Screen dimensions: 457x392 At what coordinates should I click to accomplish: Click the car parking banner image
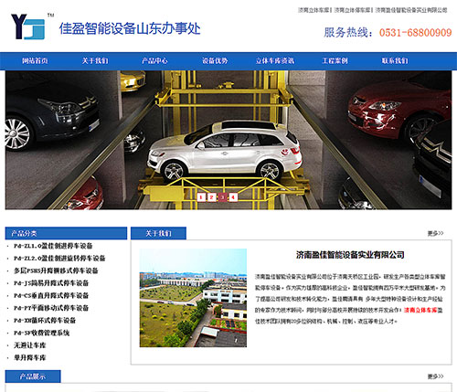pyautogui.click(x=228, y=140)
